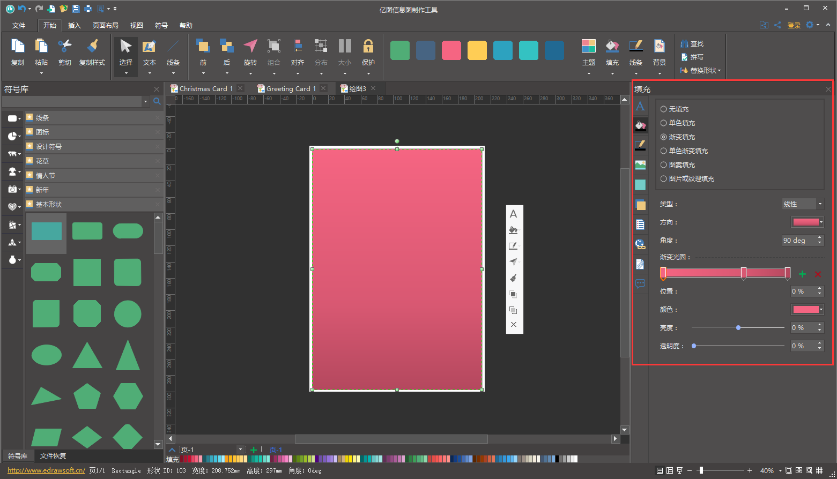Expand the 方向 direction dropdown
The image size is (837, 479).
[x=807, y=222]
